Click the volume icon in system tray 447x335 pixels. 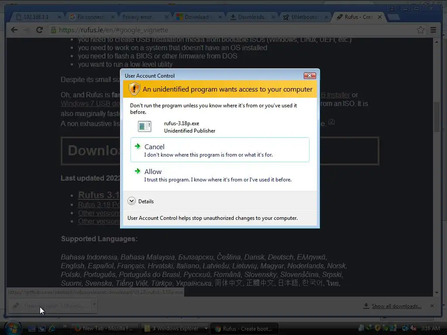(x=413, y=328)
